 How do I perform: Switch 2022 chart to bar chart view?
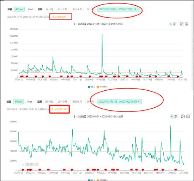pos(172,116)
